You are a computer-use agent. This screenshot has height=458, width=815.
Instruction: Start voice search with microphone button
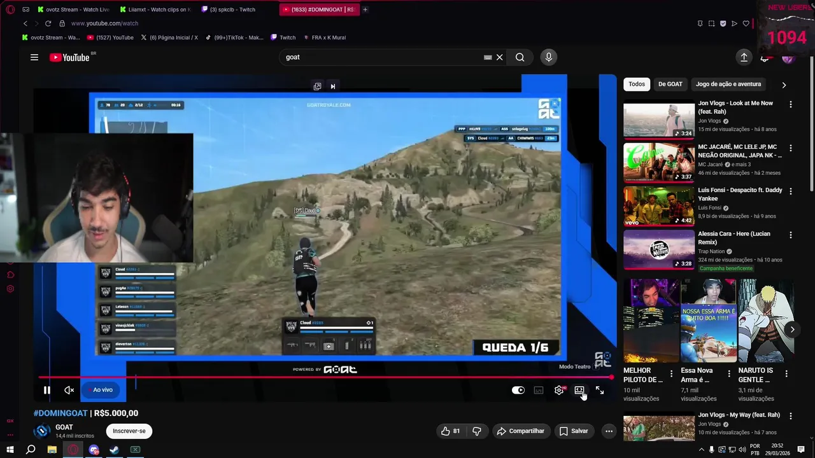coord(549,57)
